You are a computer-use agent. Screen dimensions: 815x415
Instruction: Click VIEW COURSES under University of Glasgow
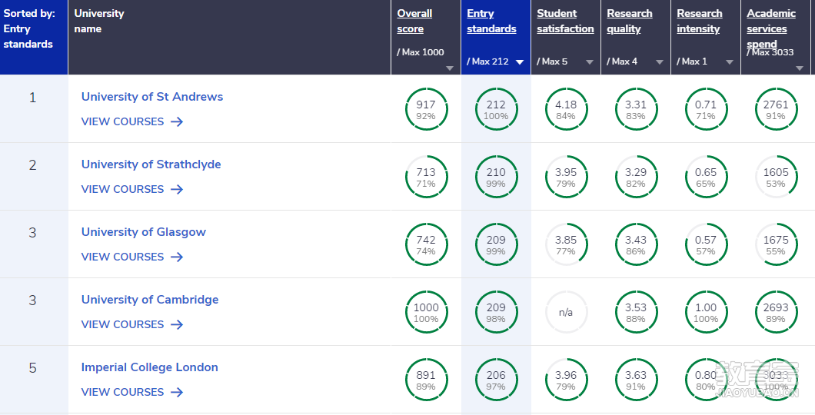[x=122, y=257]
